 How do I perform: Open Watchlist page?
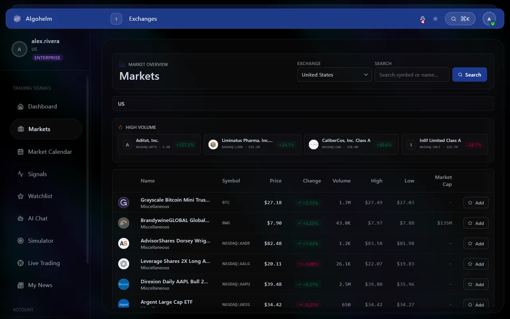46,196
